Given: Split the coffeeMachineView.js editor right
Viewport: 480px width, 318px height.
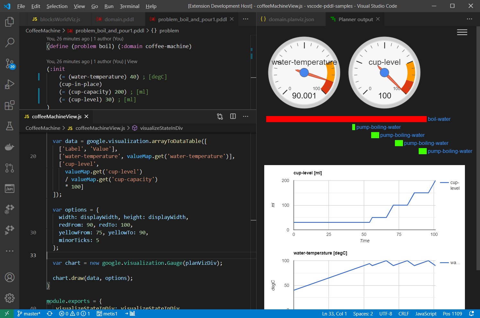Looking at the screenshot, I should coord(233,116).
